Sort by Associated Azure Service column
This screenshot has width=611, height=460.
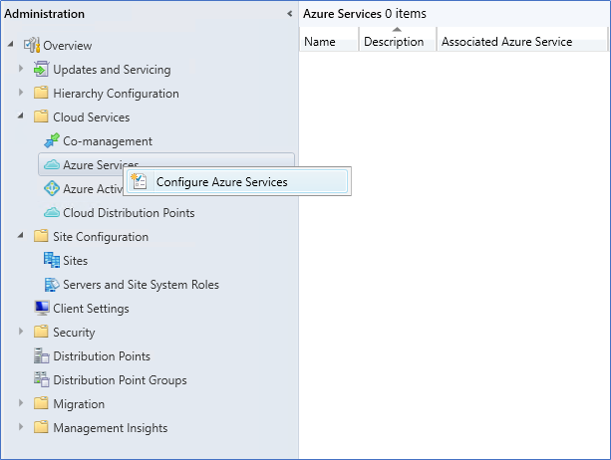[x=522, y=41]
